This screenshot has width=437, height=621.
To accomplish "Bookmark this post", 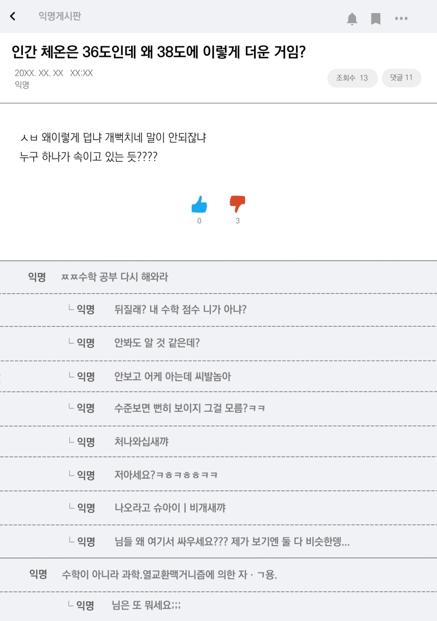I will coord(376,19).
